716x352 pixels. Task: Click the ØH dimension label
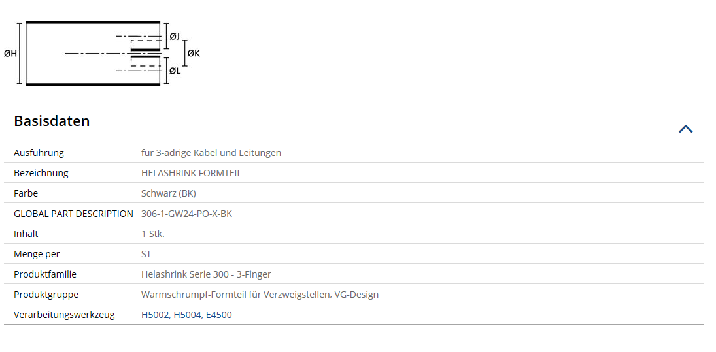(10, 54)
